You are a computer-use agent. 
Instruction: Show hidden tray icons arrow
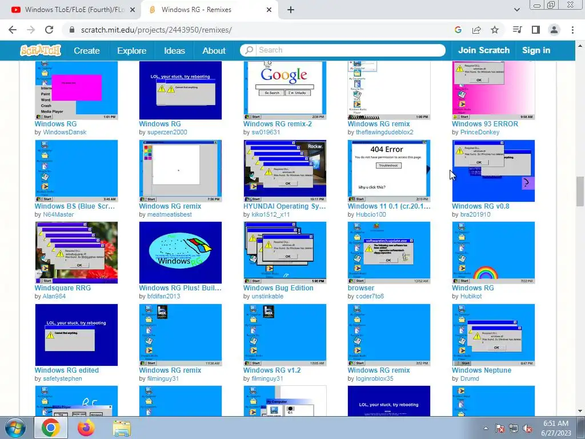point(486,428)
